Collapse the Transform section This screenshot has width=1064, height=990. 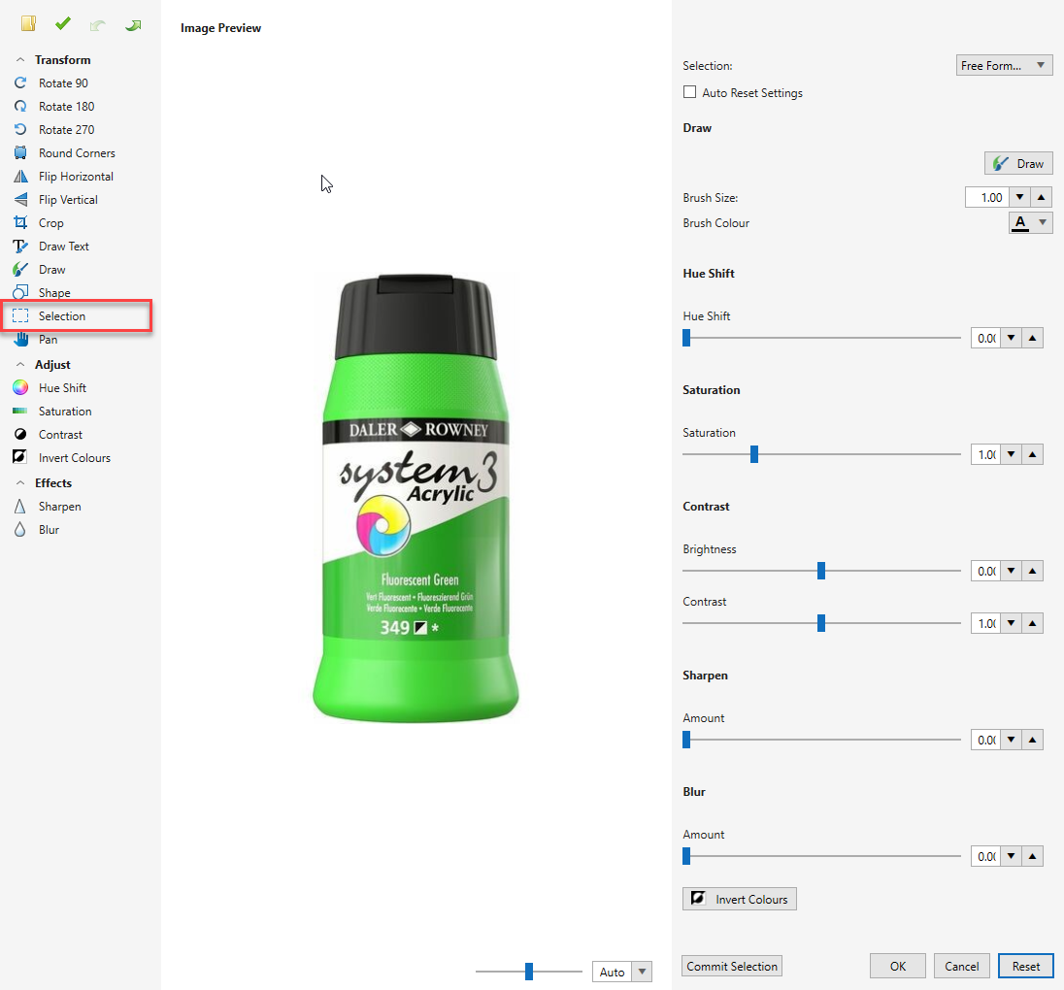coord(21,60)
